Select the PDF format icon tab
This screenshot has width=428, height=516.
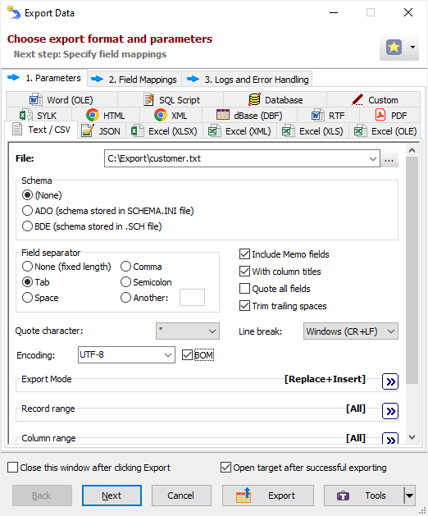click(380, 115)
